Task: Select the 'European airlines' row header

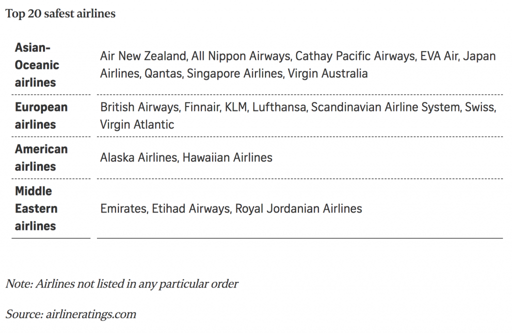Action: 41,116
